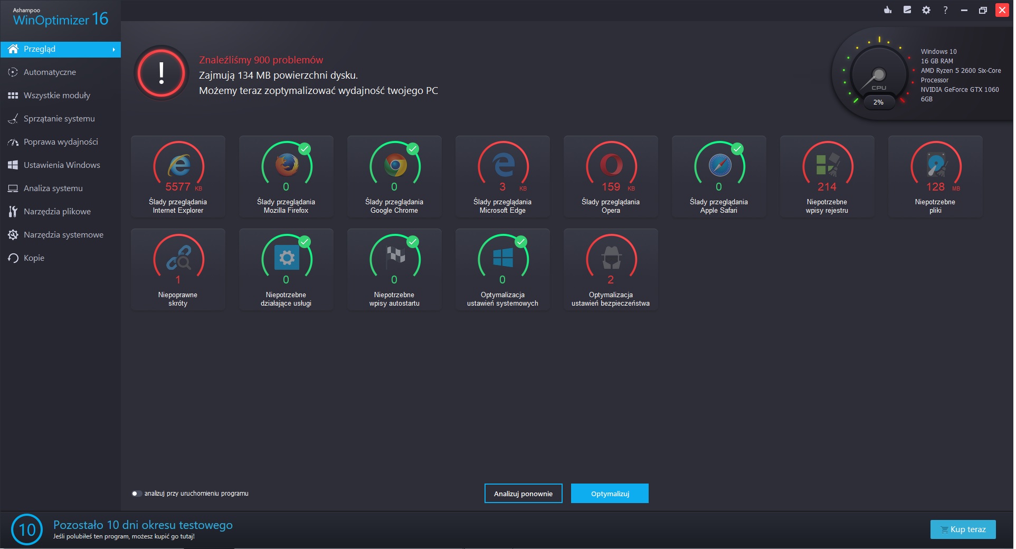Open the Apple Safari browsing traces tile
1016x549 pixels.
point(719,176)
